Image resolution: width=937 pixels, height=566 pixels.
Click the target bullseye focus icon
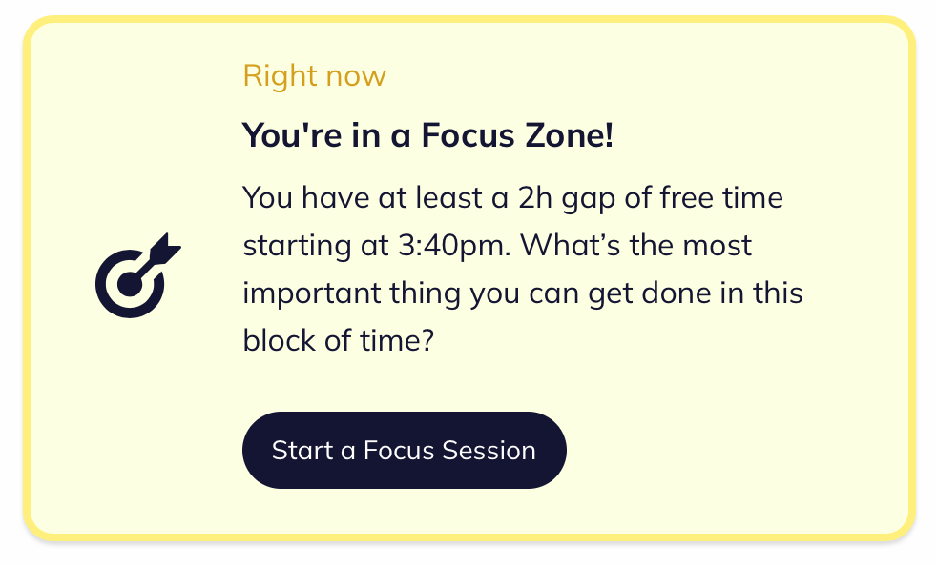point(138,275)
